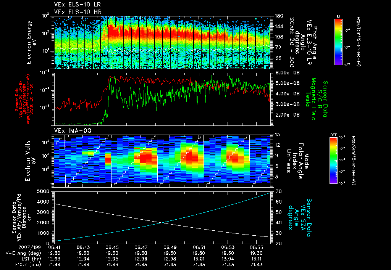The width and height of the screenshot is (391, 270).
Task: Click the polar angle index tick 15
Action: pyautogui.click(x=277, y=135)
